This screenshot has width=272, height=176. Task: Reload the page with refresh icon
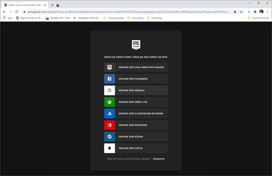coord(17,12)
